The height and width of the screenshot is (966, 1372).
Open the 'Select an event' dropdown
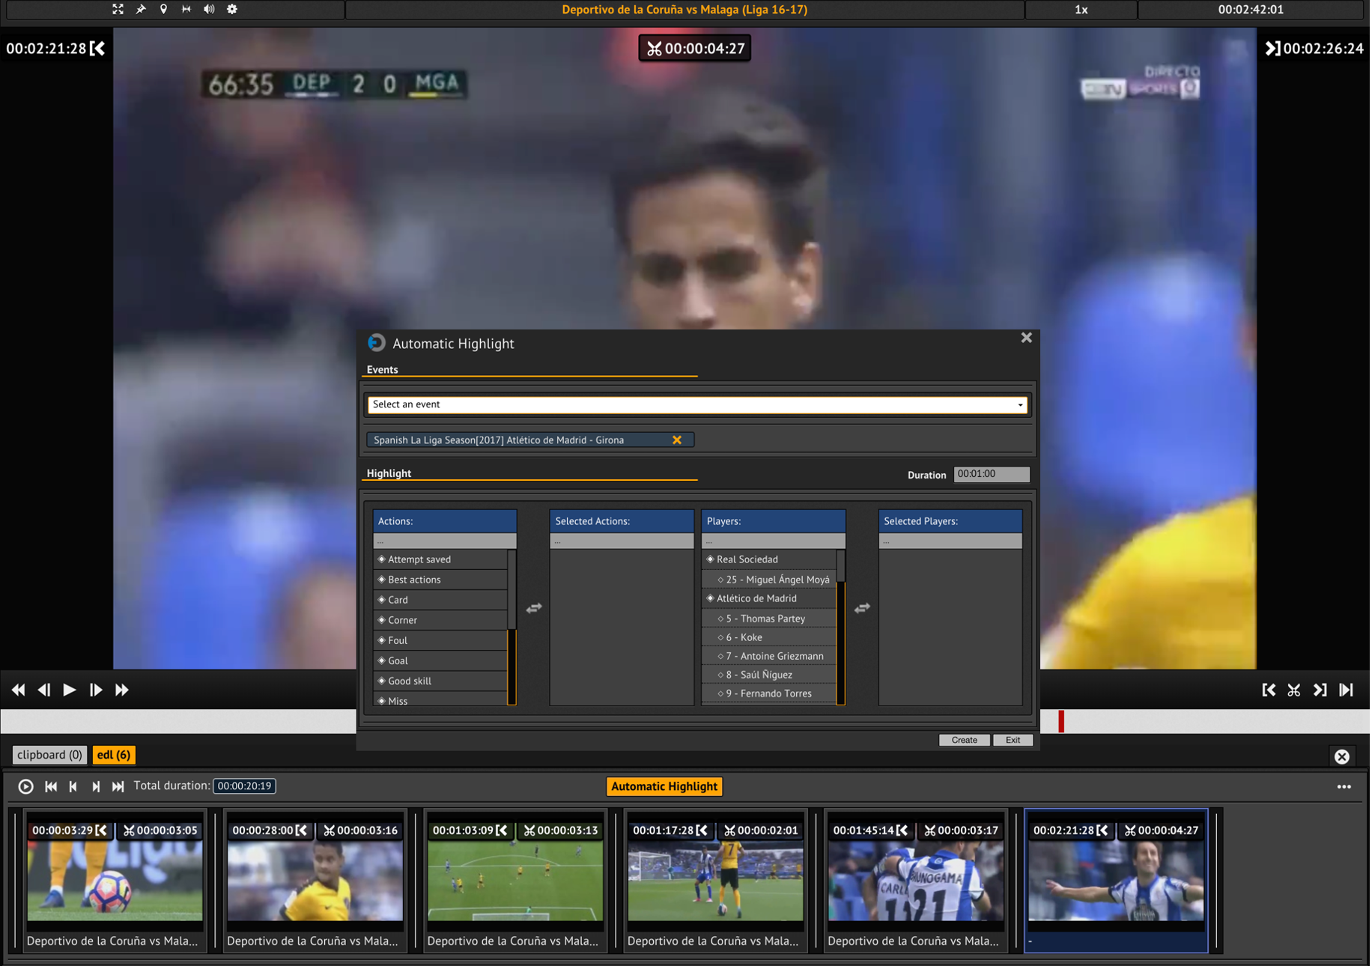click(696, 404)
